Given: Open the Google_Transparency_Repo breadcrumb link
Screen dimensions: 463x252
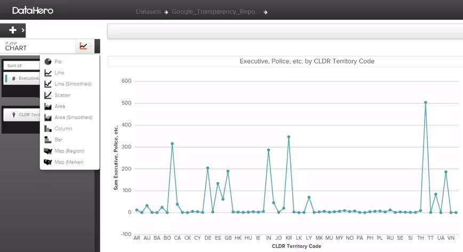Looking at the screenshot, I should (x=216, y=12).
